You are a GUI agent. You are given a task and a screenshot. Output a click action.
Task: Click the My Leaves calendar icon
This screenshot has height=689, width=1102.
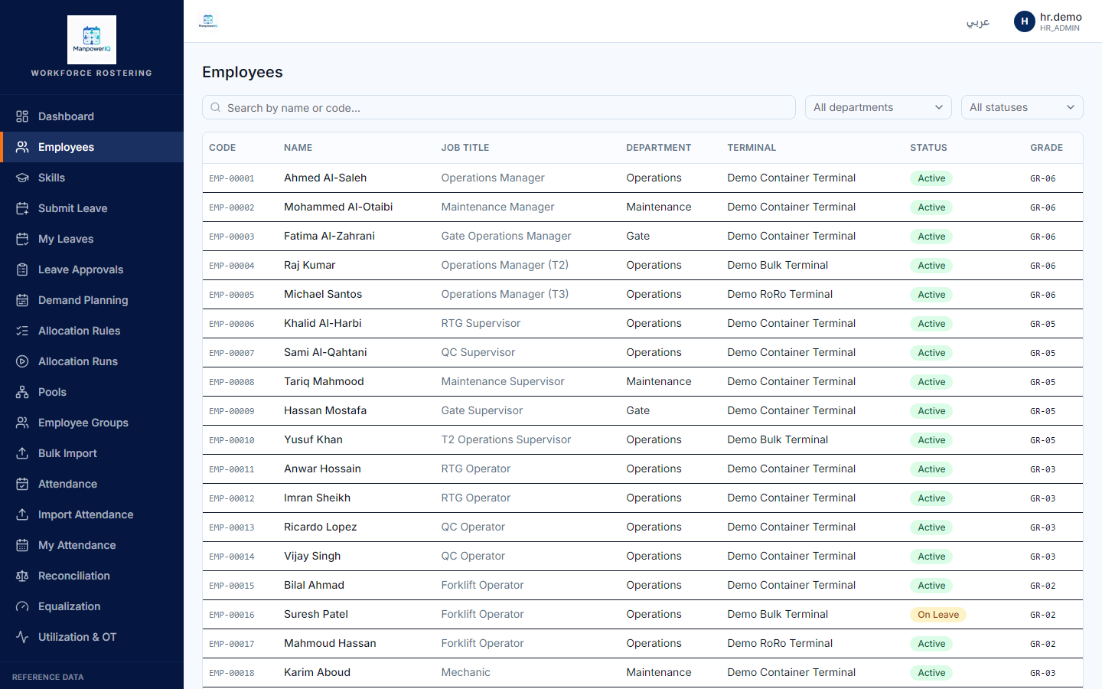tap(22, 239)
